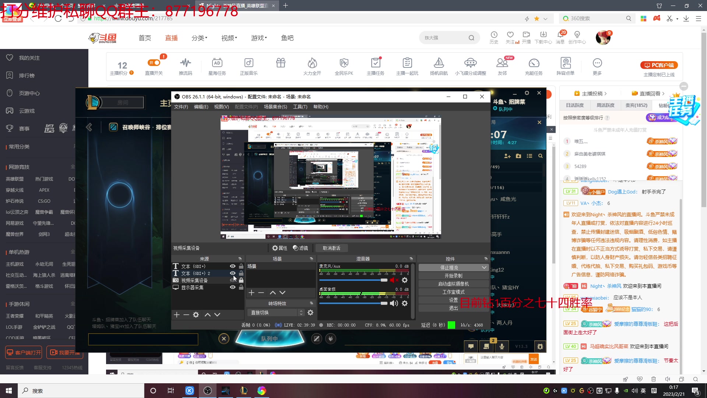707x398 pixels.
Task: Open the 停止推流 dropdown arrow
Action: tap(484, 267)
